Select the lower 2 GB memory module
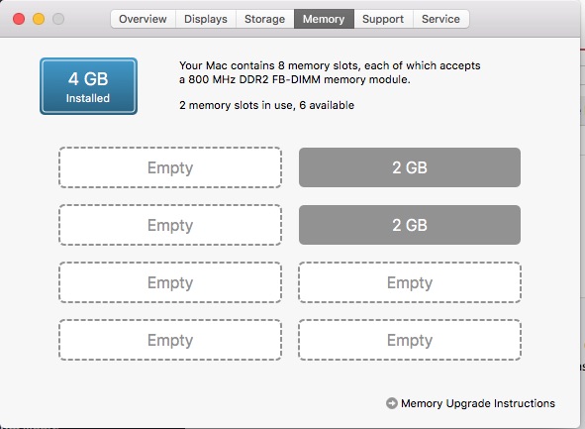585x429 pixels. click(410, 225)
